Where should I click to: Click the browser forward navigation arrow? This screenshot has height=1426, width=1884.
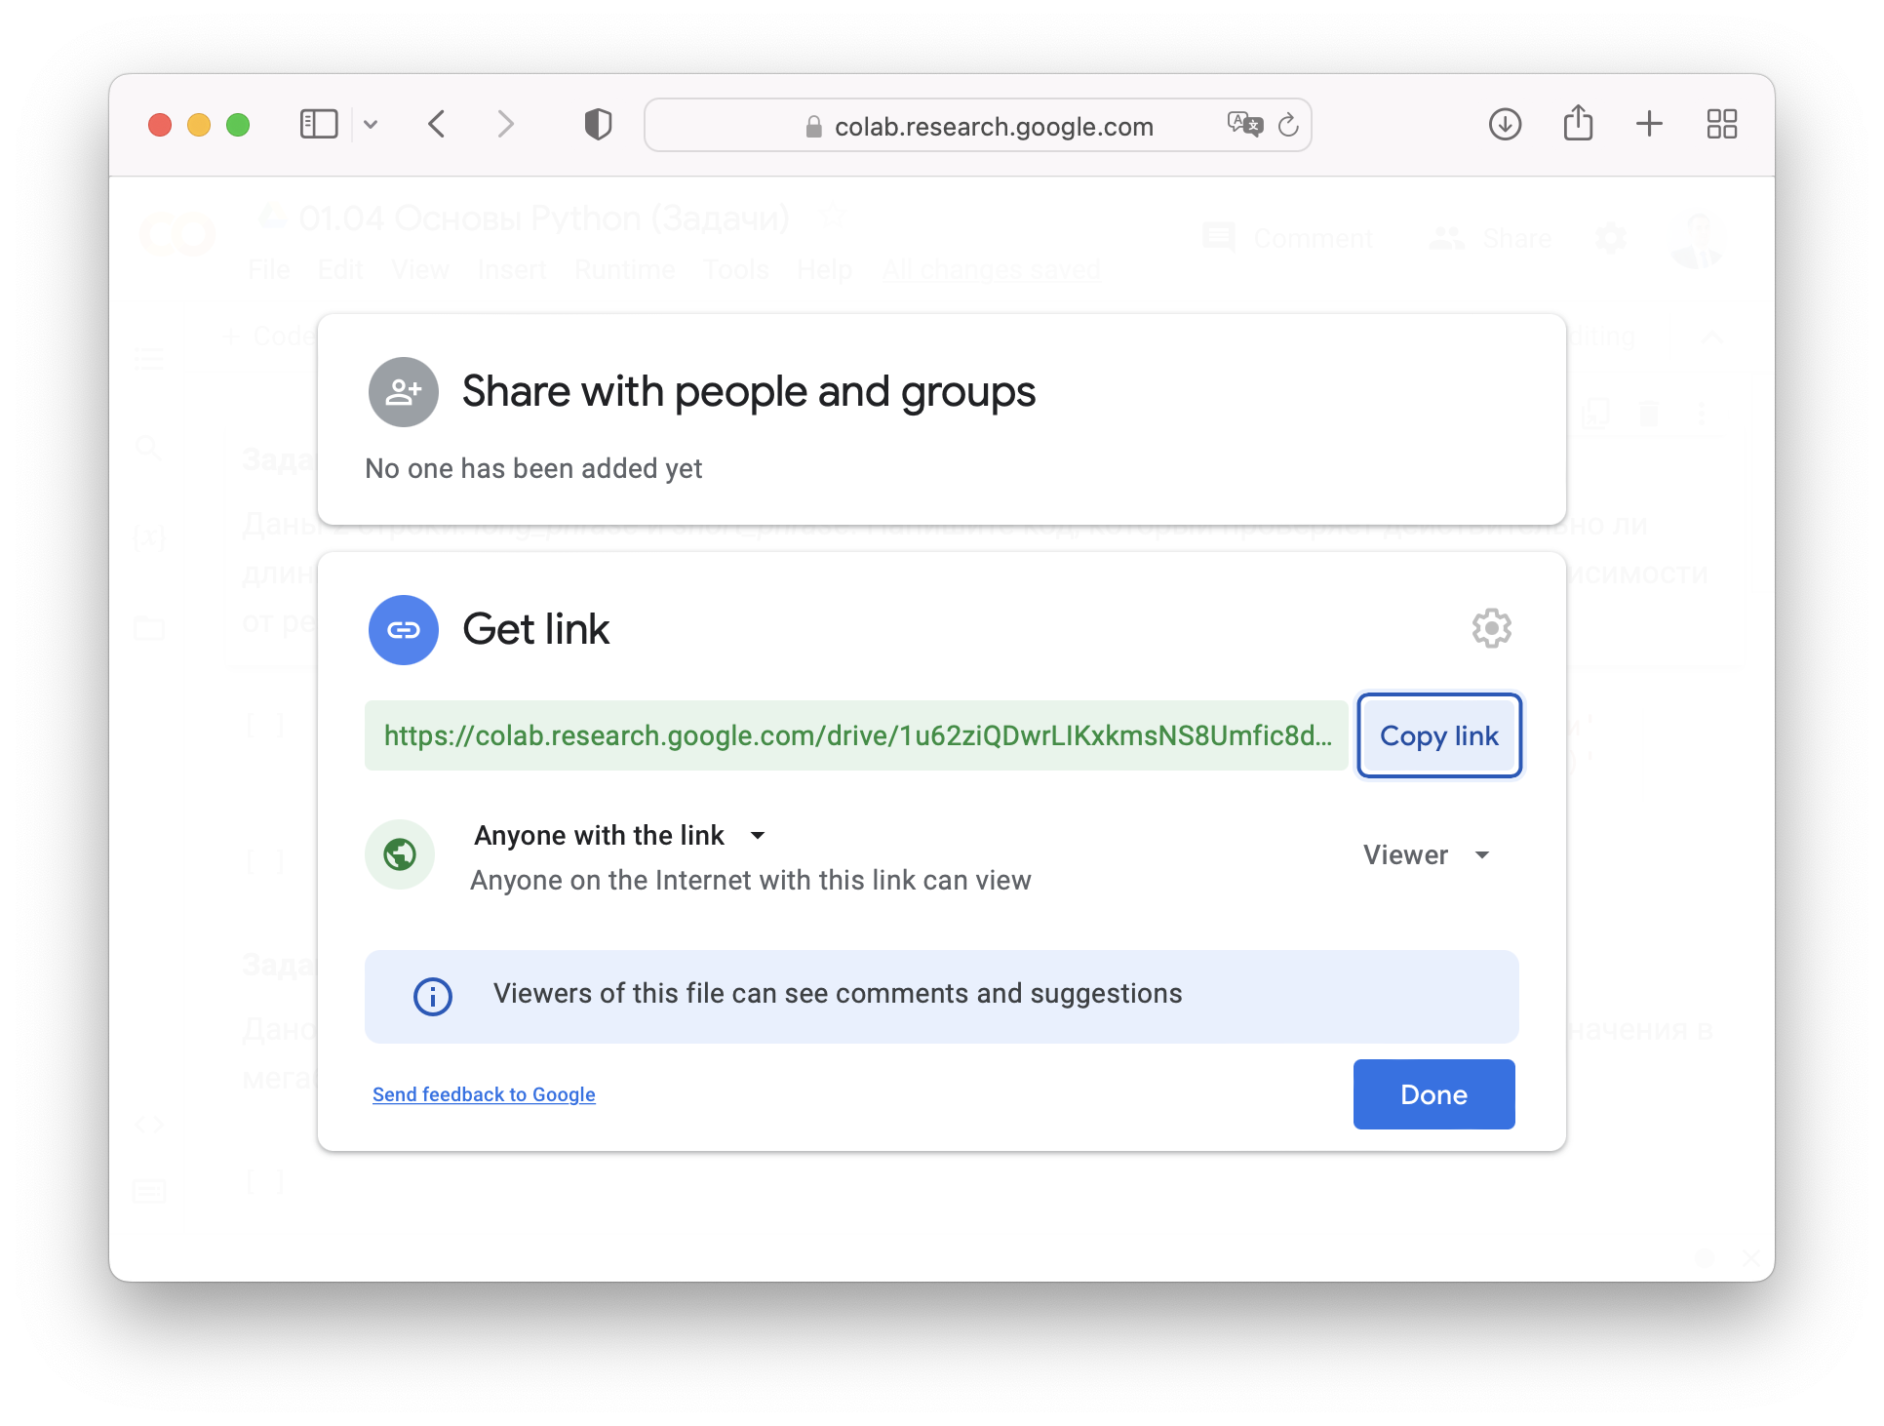(x=505, y=126)
